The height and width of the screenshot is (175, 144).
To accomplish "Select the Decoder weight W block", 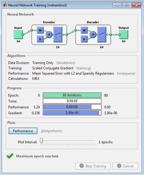I will [84, 30].
